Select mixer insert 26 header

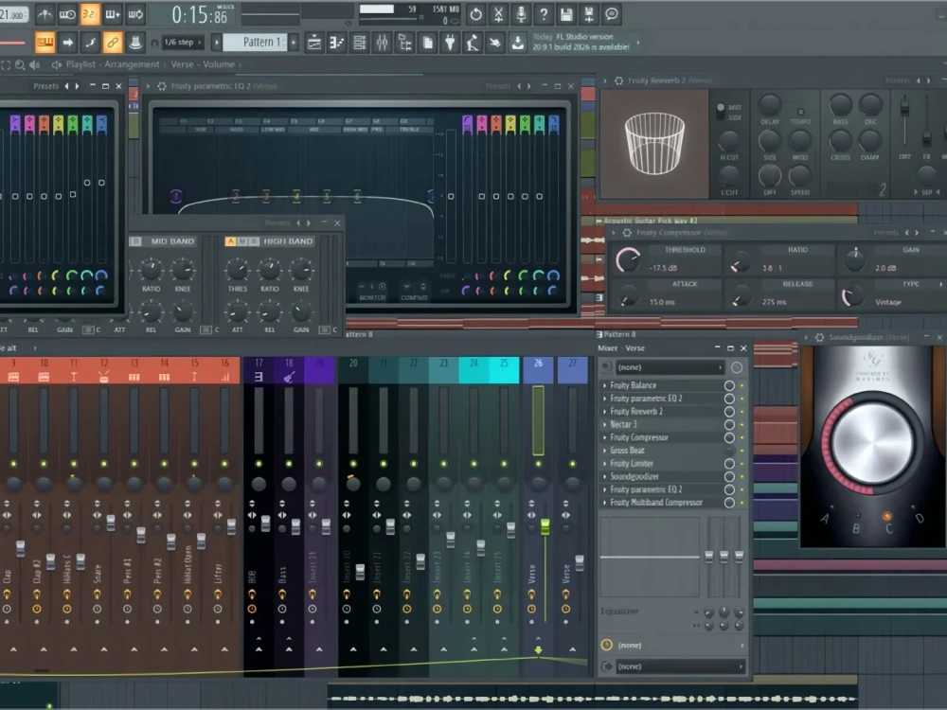pos(538,370)
